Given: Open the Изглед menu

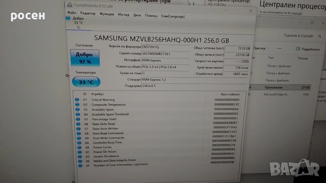Looking at the screenshot, I should 123,15.
